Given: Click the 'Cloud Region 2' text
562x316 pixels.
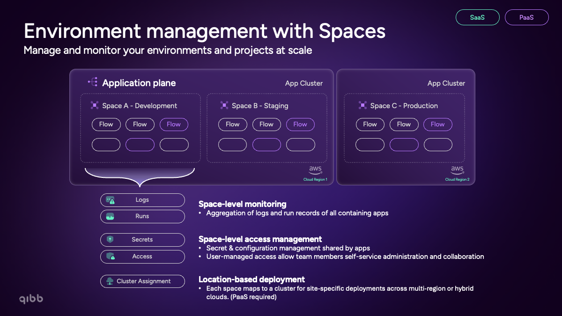Looking at the screenshot, I should coord(457,179).
